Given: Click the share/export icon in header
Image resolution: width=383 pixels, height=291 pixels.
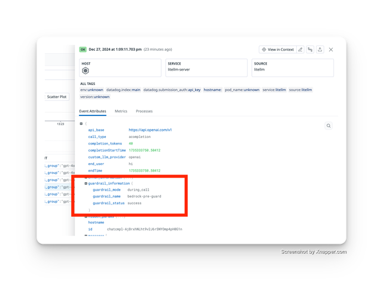Looking at the screenshot, I should [320, 50].
